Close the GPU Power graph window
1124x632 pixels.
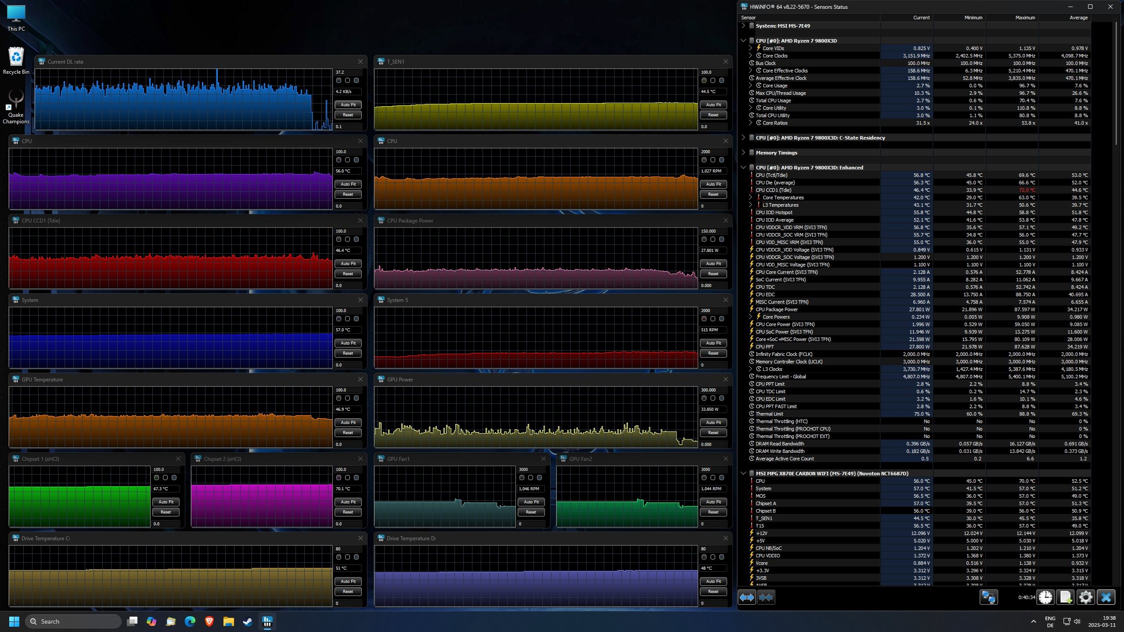click(x=725, y=379)
